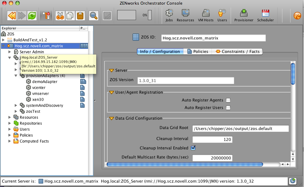The height and width of the screenshot is (187, 304).
Task: Open the Provisioner tool
Action: [244, 15]
